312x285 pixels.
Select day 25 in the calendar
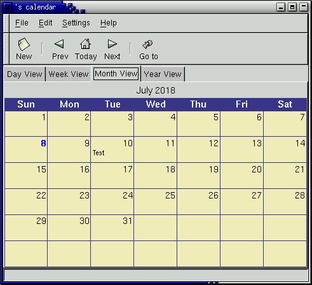point(156,202)
